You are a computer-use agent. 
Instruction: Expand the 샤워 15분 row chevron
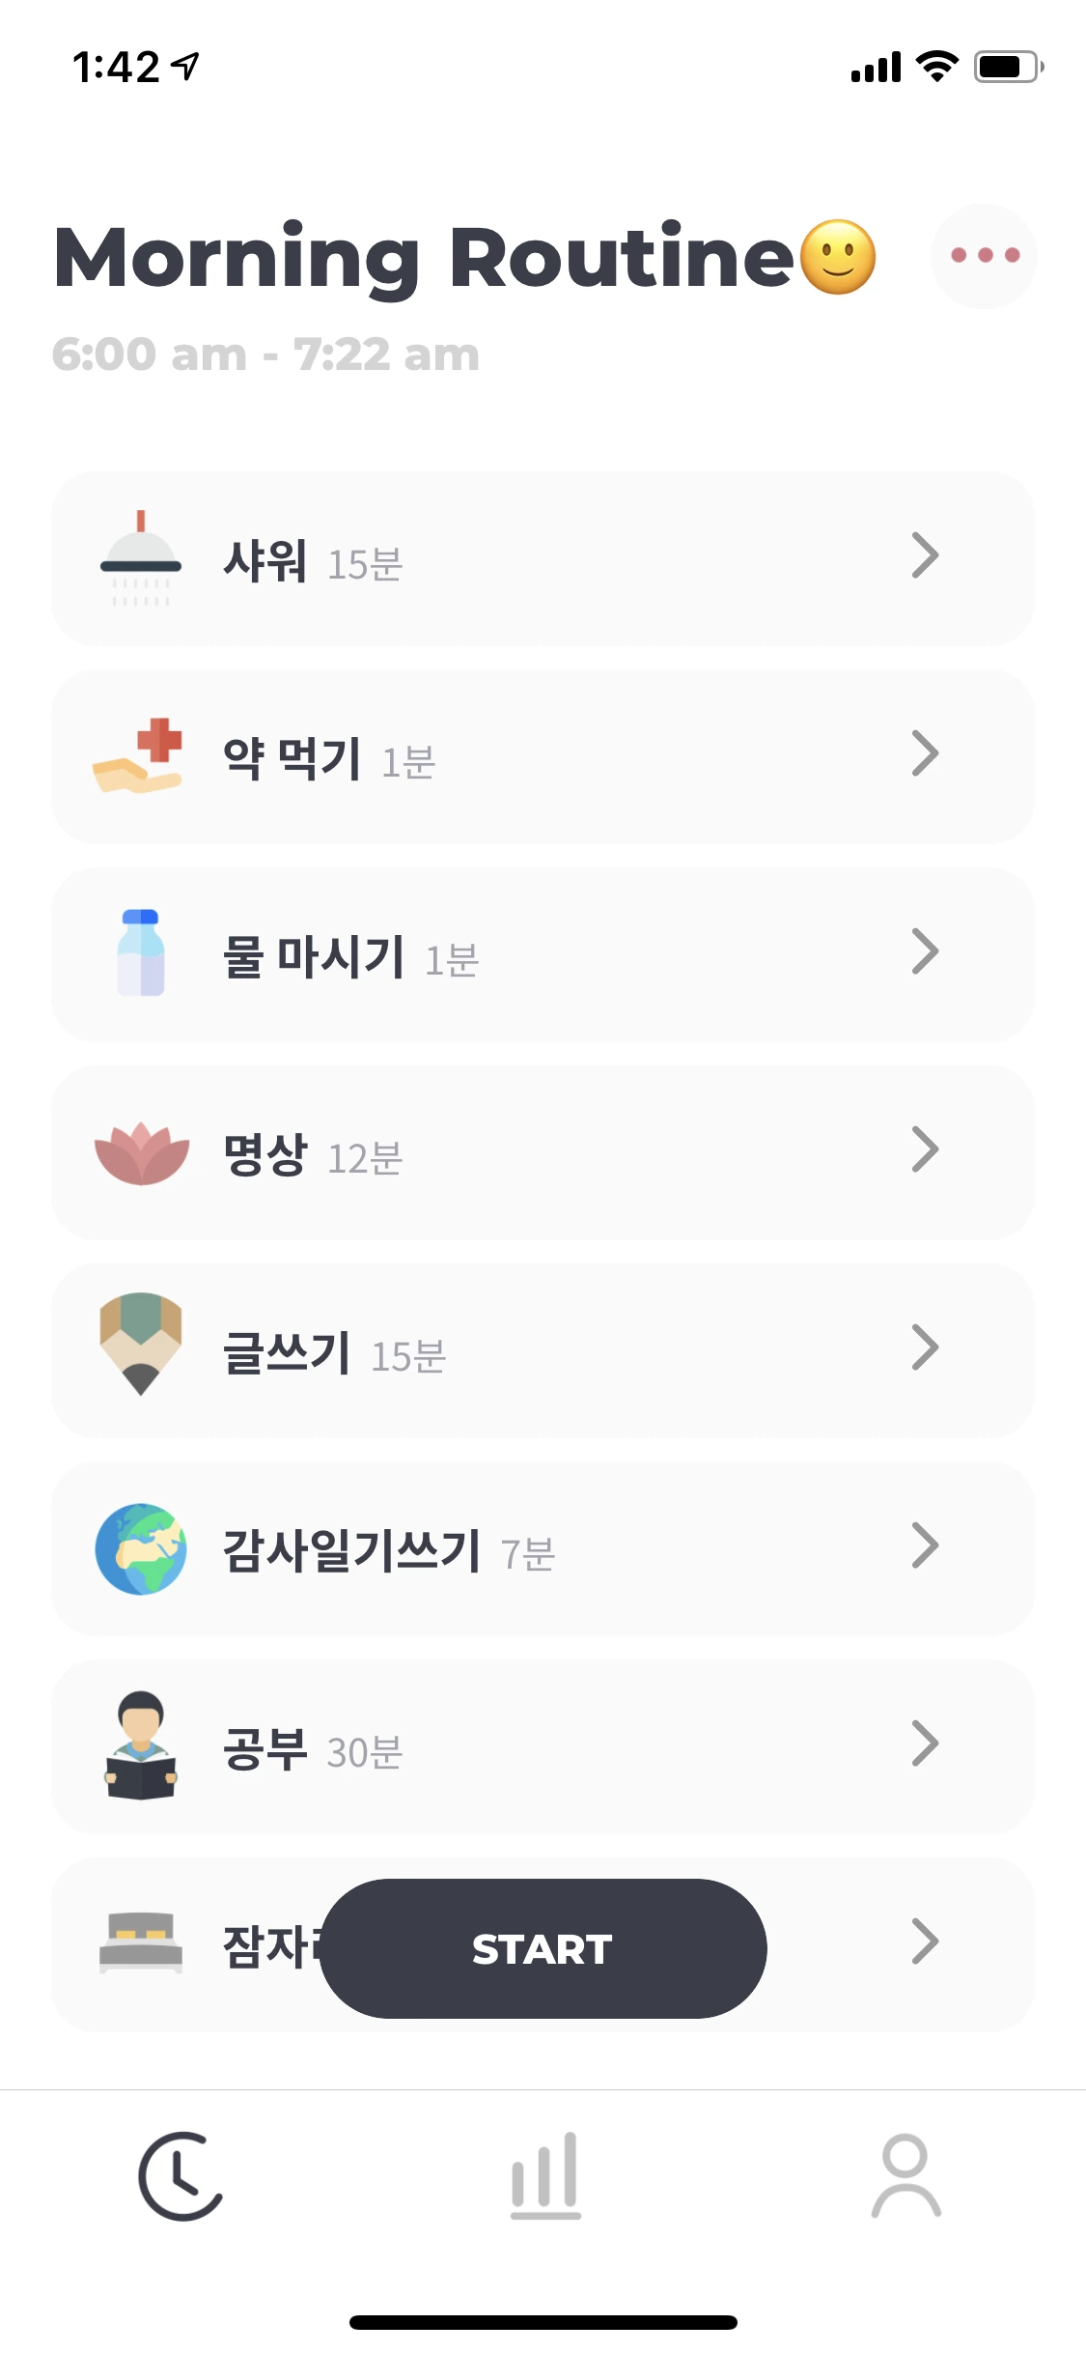[925, 556]
